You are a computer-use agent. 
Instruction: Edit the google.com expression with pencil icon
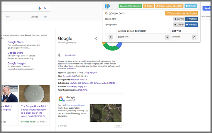(x=167, y=37)
